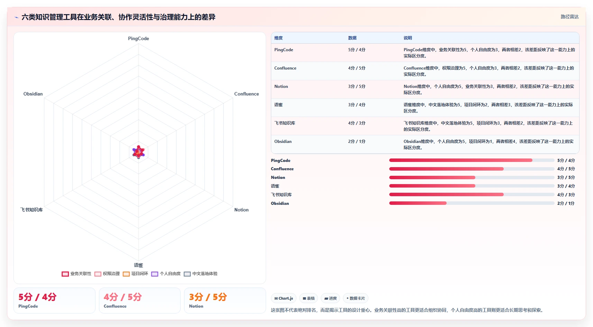Toggle the 中文落地体验 legend entry

point(200,274)
